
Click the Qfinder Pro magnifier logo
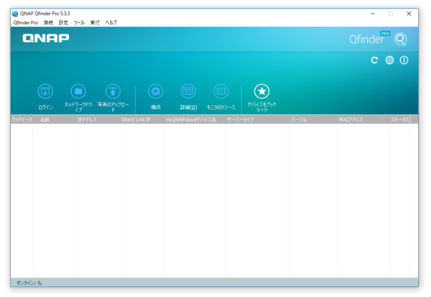point(401,39)
